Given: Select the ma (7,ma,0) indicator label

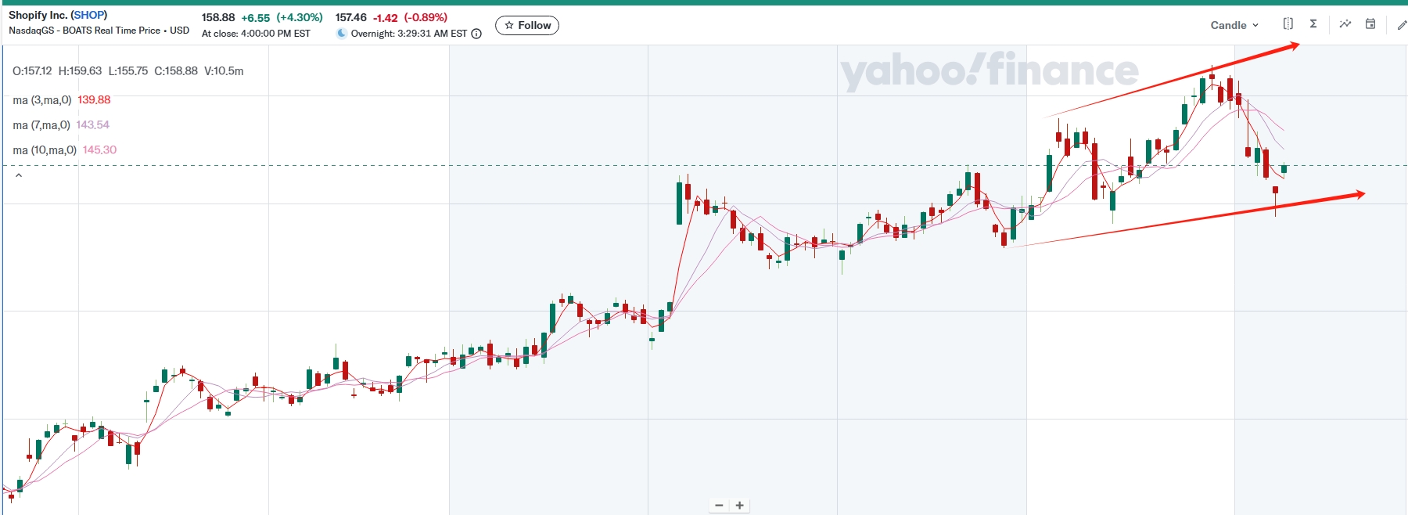Looking at the screenshot, I should click(42, 125).
